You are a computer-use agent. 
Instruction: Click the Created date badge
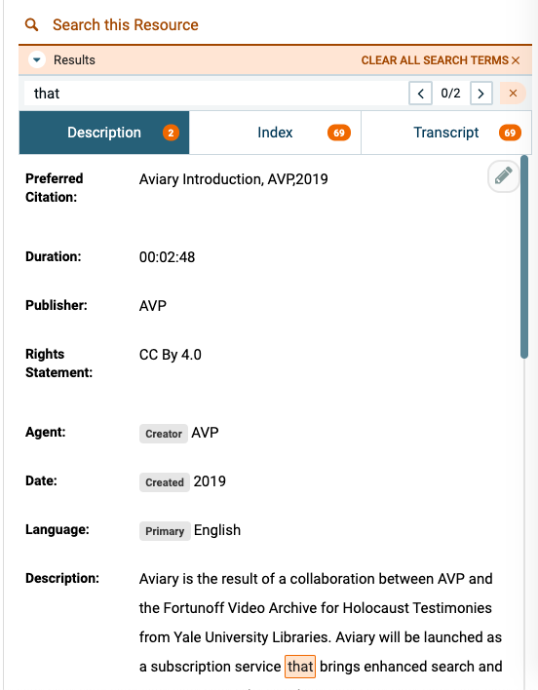tap(165, 482)
